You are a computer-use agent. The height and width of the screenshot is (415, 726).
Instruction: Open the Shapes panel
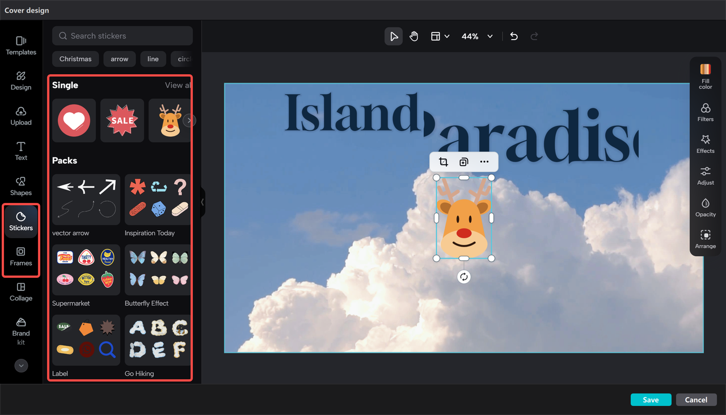(x=20, y=185)
